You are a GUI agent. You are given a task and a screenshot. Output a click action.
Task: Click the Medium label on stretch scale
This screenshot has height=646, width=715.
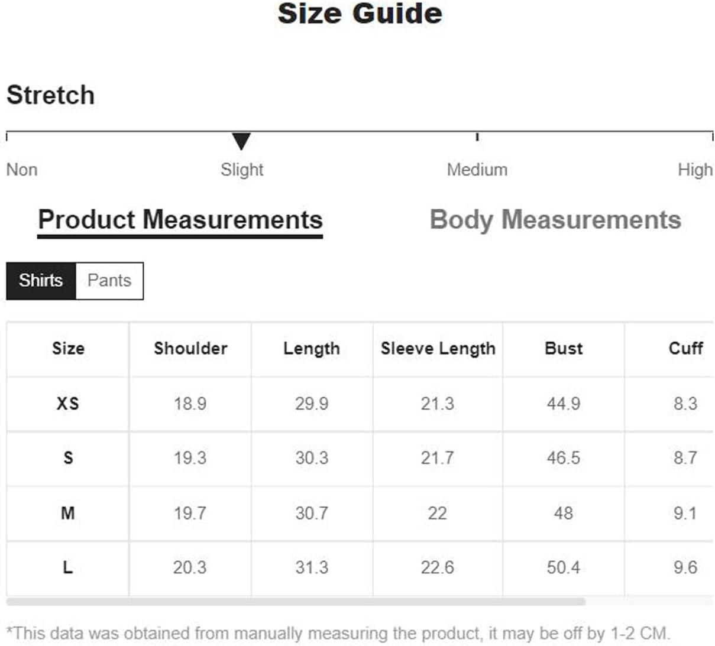pyautogui.click(x=477, y=170)
